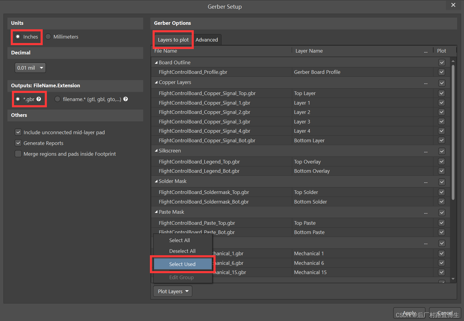The width and height of the screenshot is (464, 321).
Task: Open ellipsis menu in Solder Mask row
Action: pos(425,182)
